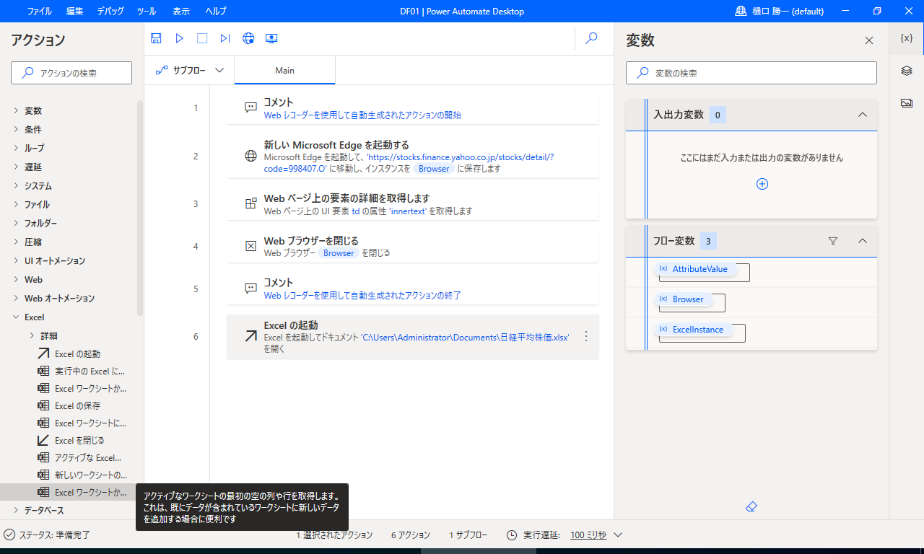Expand the 圧縮 action group
The height and width of the screenshot is (554, 924).
[x=16, y=242]
